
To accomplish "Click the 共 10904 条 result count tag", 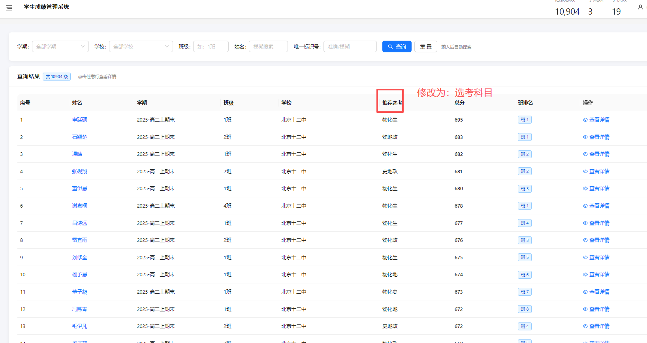I will [x=56, y=77].
